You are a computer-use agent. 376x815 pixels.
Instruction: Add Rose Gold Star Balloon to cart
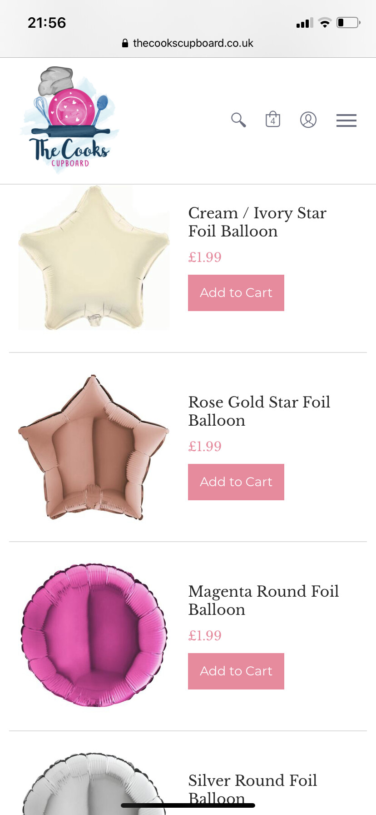[236, 482]
